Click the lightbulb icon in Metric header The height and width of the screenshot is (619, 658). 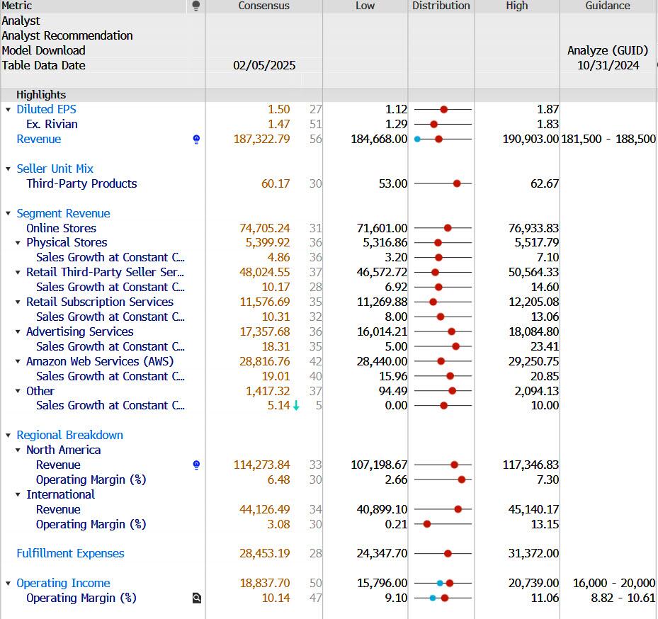pyautogui.click(x=196, y=6)
